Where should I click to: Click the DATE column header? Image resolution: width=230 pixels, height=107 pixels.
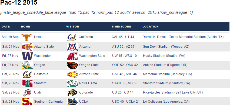click(x=6, y=27)
